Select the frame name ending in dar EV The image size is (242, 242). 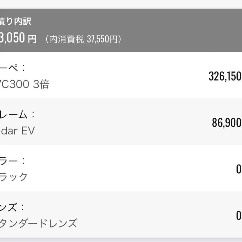click(x=17, y=131)
